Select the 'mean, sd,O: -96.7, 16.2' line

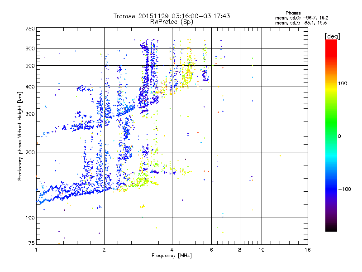301,18
